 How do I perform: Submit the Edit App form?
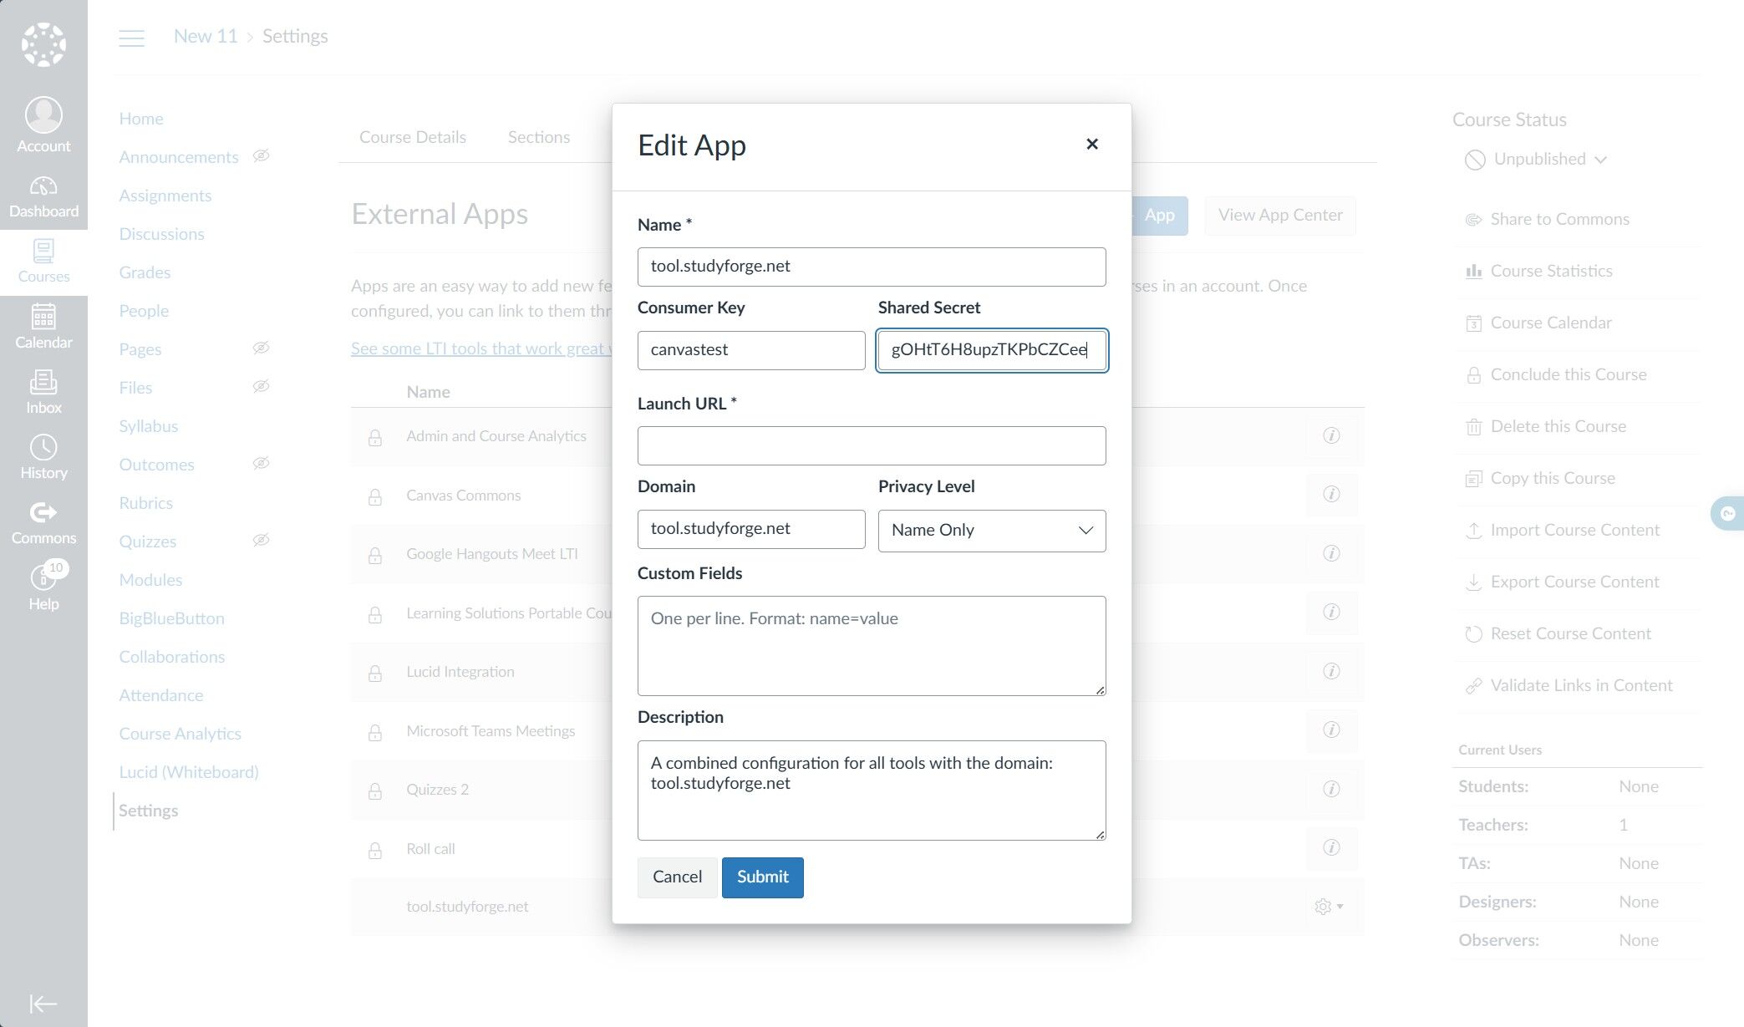(x=762, y=877)
